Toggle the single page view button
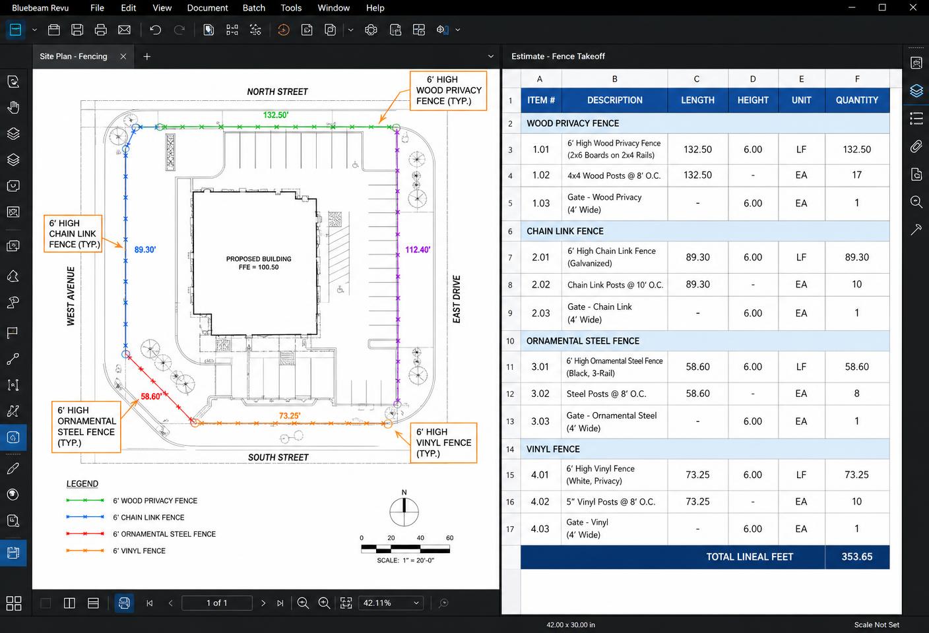 (46, 603)
